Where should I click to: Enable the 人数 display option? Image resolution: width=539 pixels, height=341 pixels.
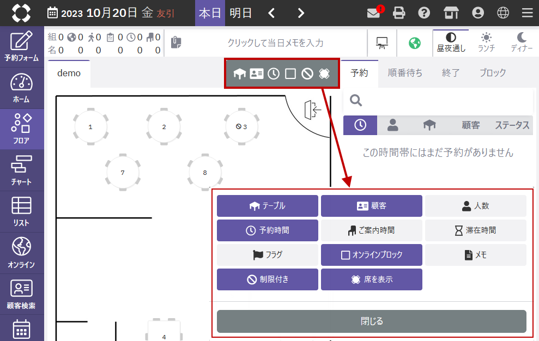(475, 206)
